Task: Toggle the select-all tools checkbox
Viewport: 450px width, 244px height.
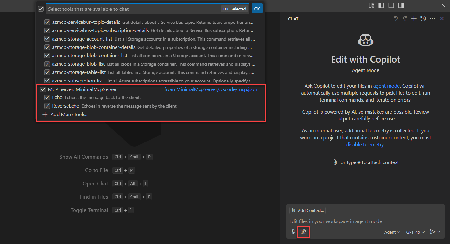Action: click(41, 9)
